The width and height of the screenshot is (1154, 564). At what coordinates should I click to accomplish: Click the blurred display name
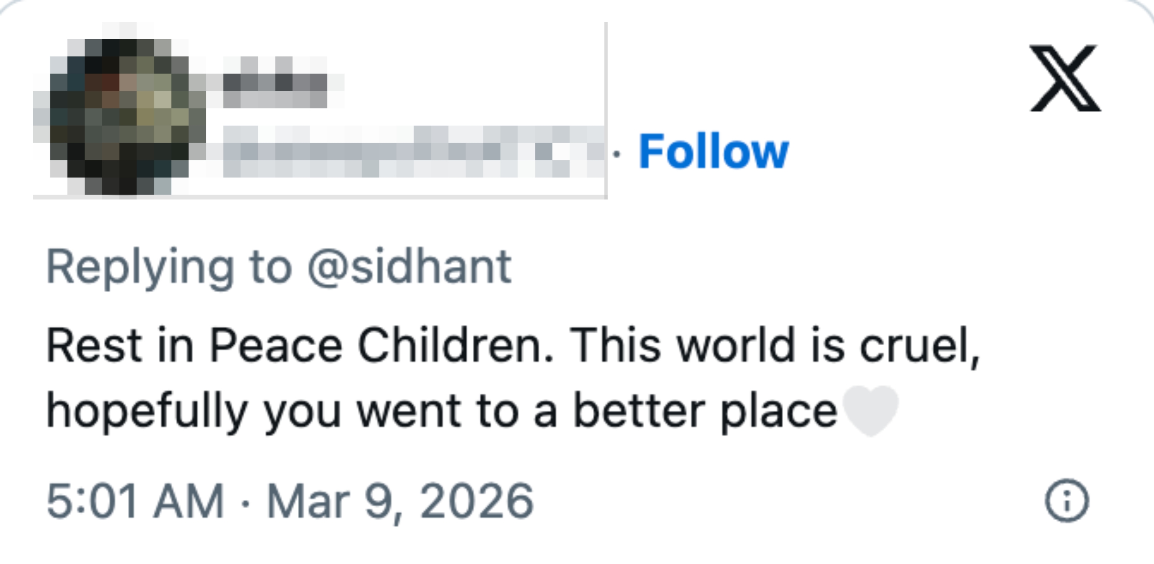tap(275, 83)
